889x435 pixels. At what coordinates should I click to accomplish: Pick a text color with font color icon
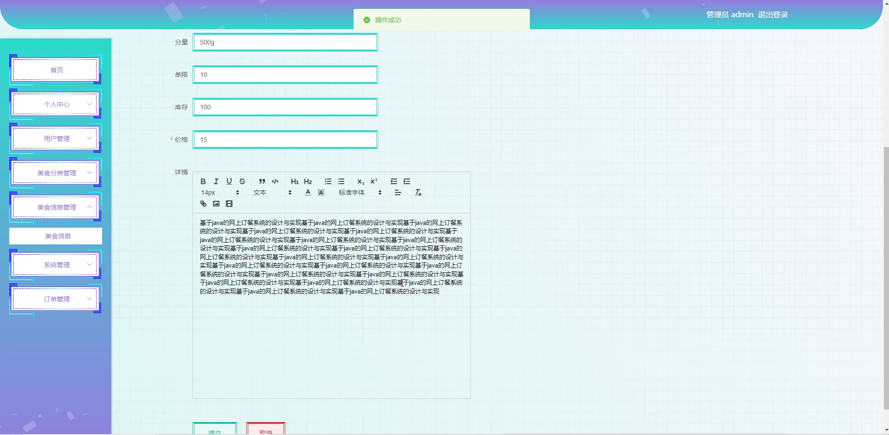point(308,192)
